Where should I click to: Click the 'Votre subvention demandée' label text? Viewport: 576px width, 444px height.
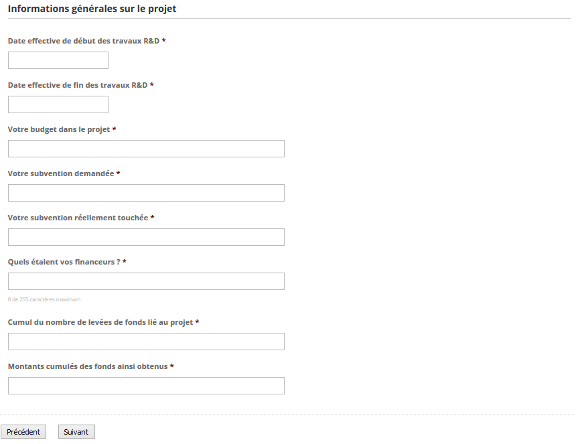pos(61,173)
